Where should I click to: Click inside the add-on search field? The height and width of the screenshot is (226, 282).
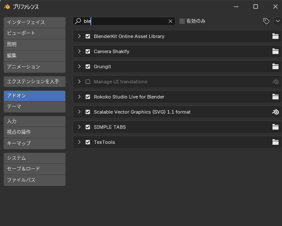tap(125, 21)
